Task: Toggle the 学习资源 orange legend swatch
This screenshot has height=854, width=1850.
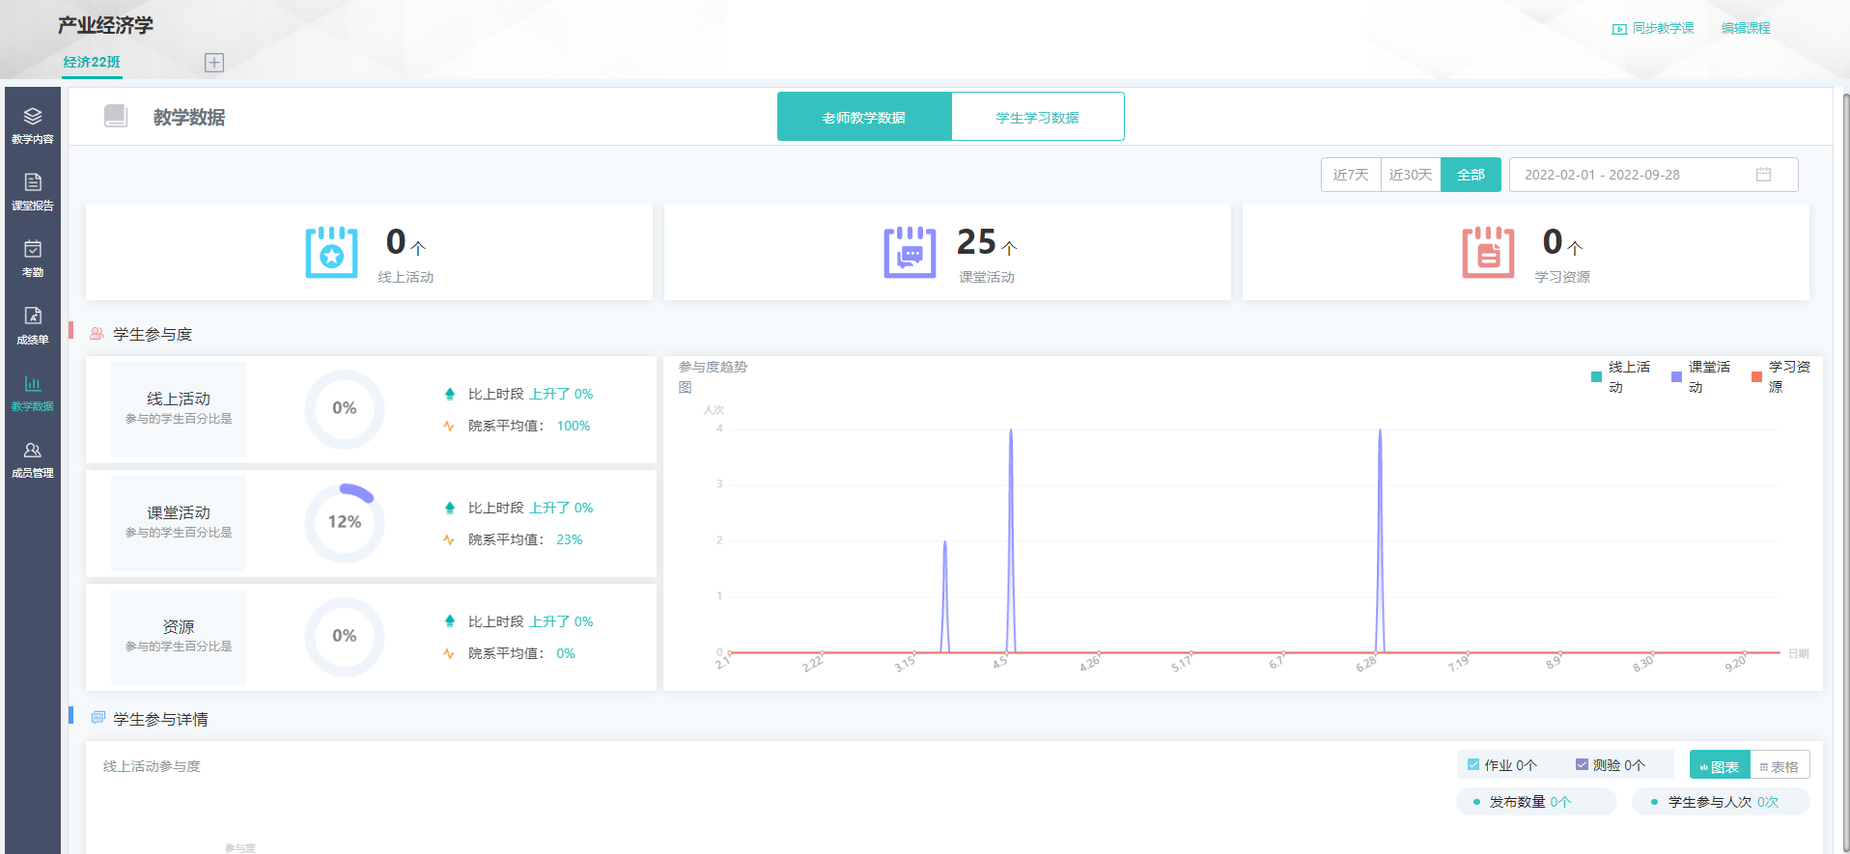Action: (1756, 377)
